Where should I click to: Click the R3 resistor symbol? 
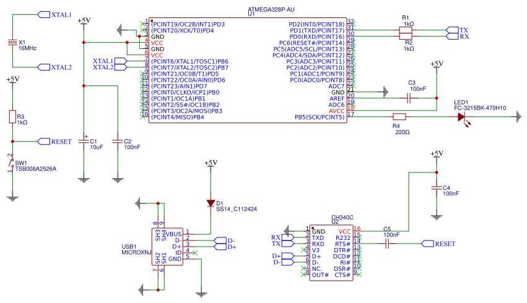12,116
